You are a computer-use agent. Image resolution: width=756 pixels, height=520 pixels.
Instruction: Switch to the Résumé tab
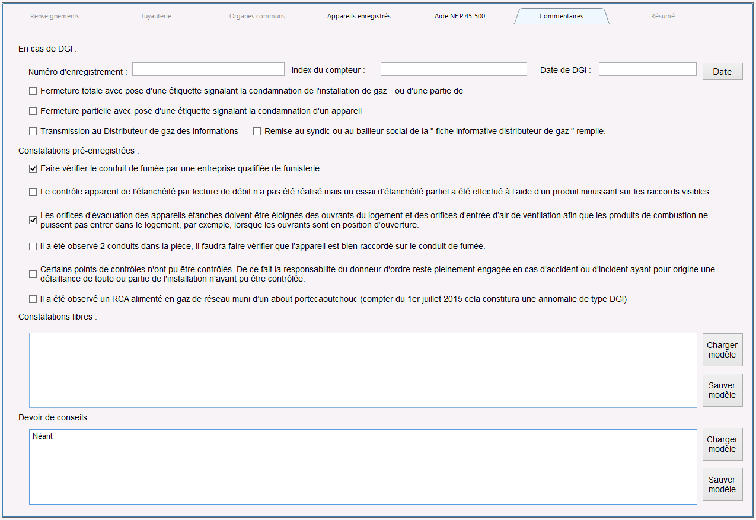(662, 16)
